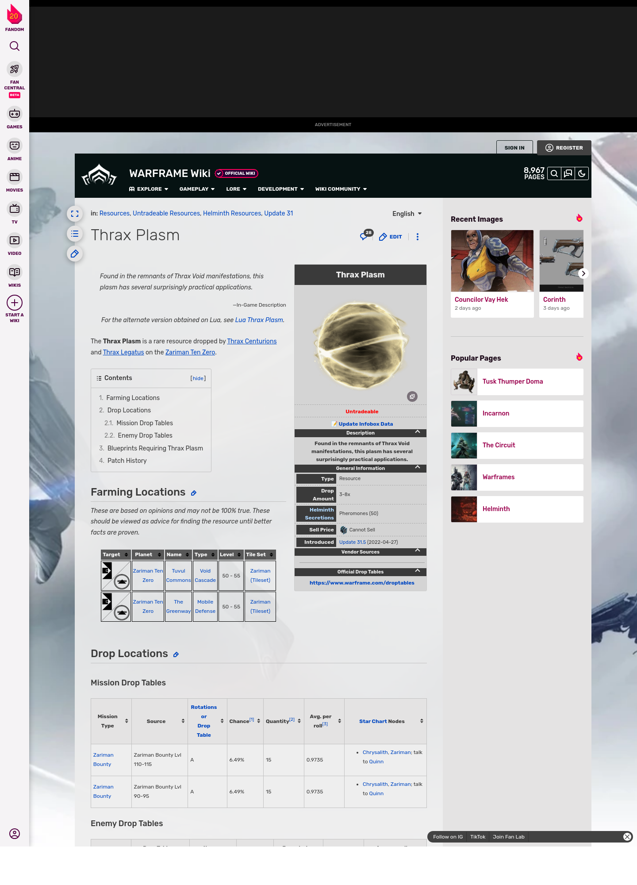Image resolution: width=637 pixels, height=885 pixels.
Task: Open warframe.com droptables link
Action: [362, 583]
